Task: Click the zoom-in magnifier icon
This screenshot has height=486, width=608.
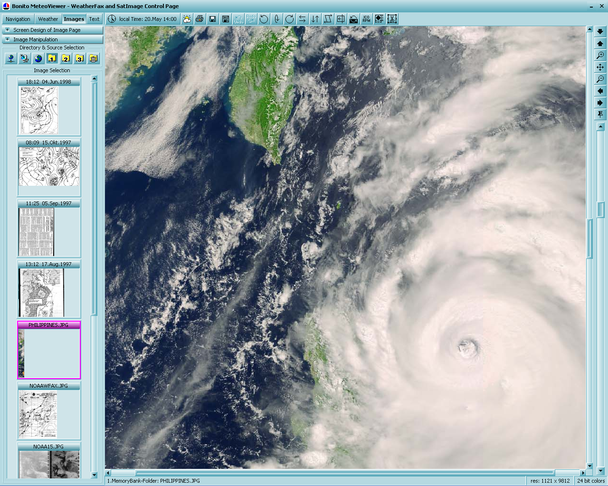Action: coord(600,56)
